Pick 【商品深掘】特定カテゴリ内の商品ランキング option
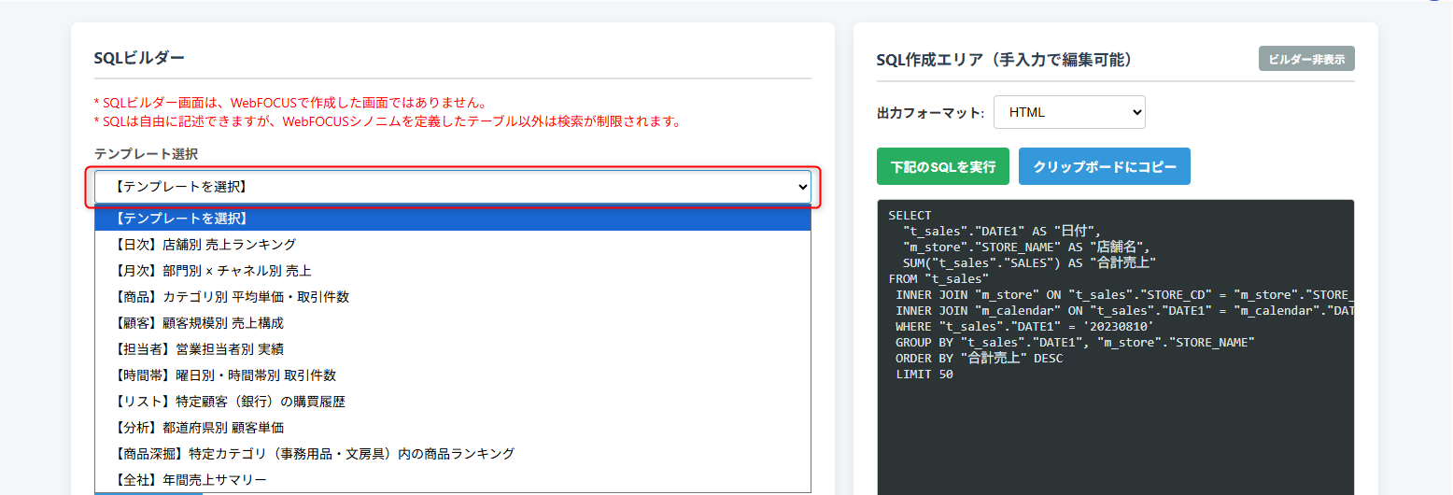 click(452, 454)
